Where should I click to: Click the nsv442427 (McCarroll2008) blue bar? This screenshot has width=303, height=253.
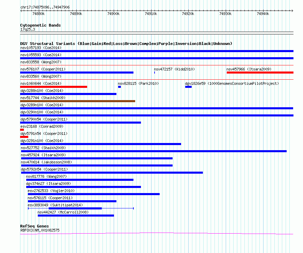coord(76,216)
